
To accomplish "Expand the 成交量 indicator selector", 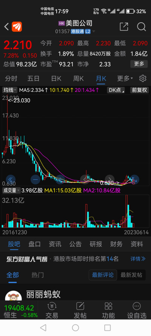I will (x=11, y=190).
